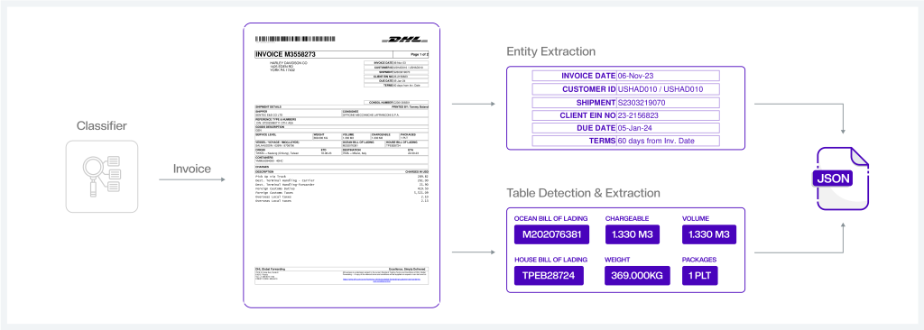The height and width of the screenshot is (330, 924).
Task: Click the 'HARLEY DAVIDSON CO' address on the invoice
Action: 289,62
